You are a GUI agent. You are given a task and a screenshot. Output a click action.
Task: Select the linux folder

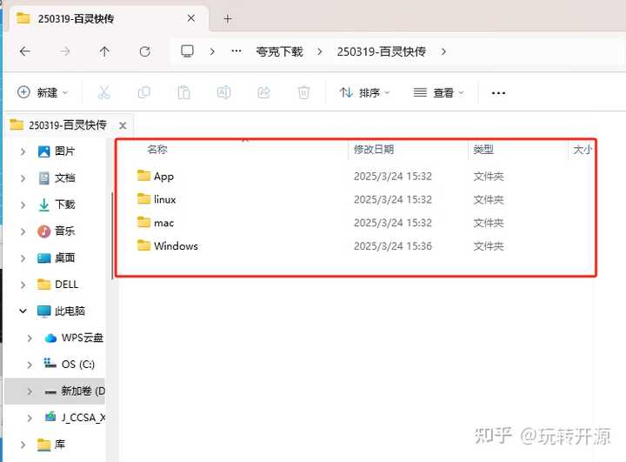pos(156,199)
